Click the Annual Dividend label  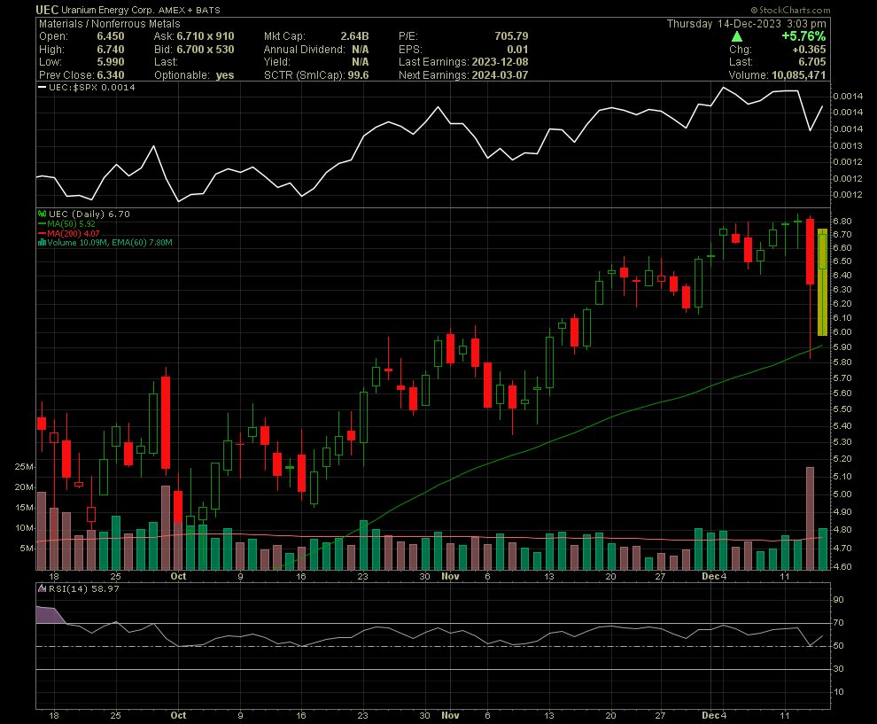[304, 50]
